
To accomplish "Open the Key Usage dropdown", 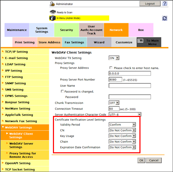I will pos(122,136).
